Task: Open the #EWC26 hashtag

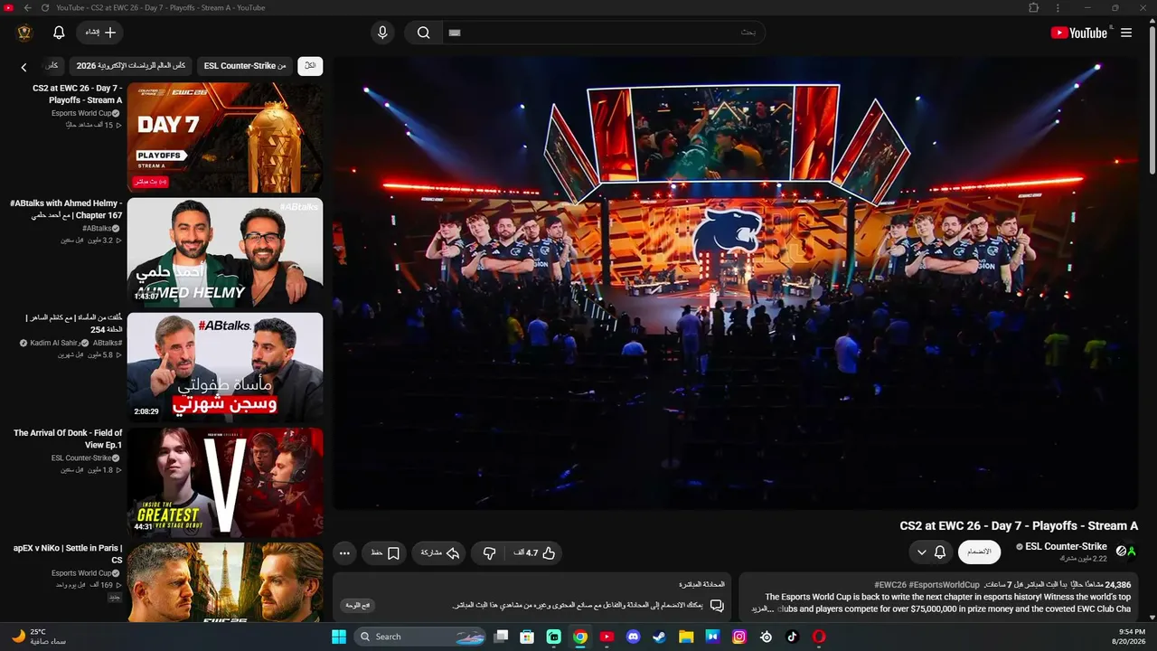Action: click(x=890, y=584)
